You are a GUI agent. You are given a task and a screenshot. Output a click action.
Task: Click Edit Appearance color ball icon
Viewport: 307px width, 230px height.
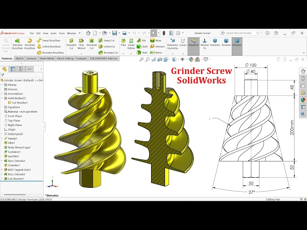tap(191, 59)
